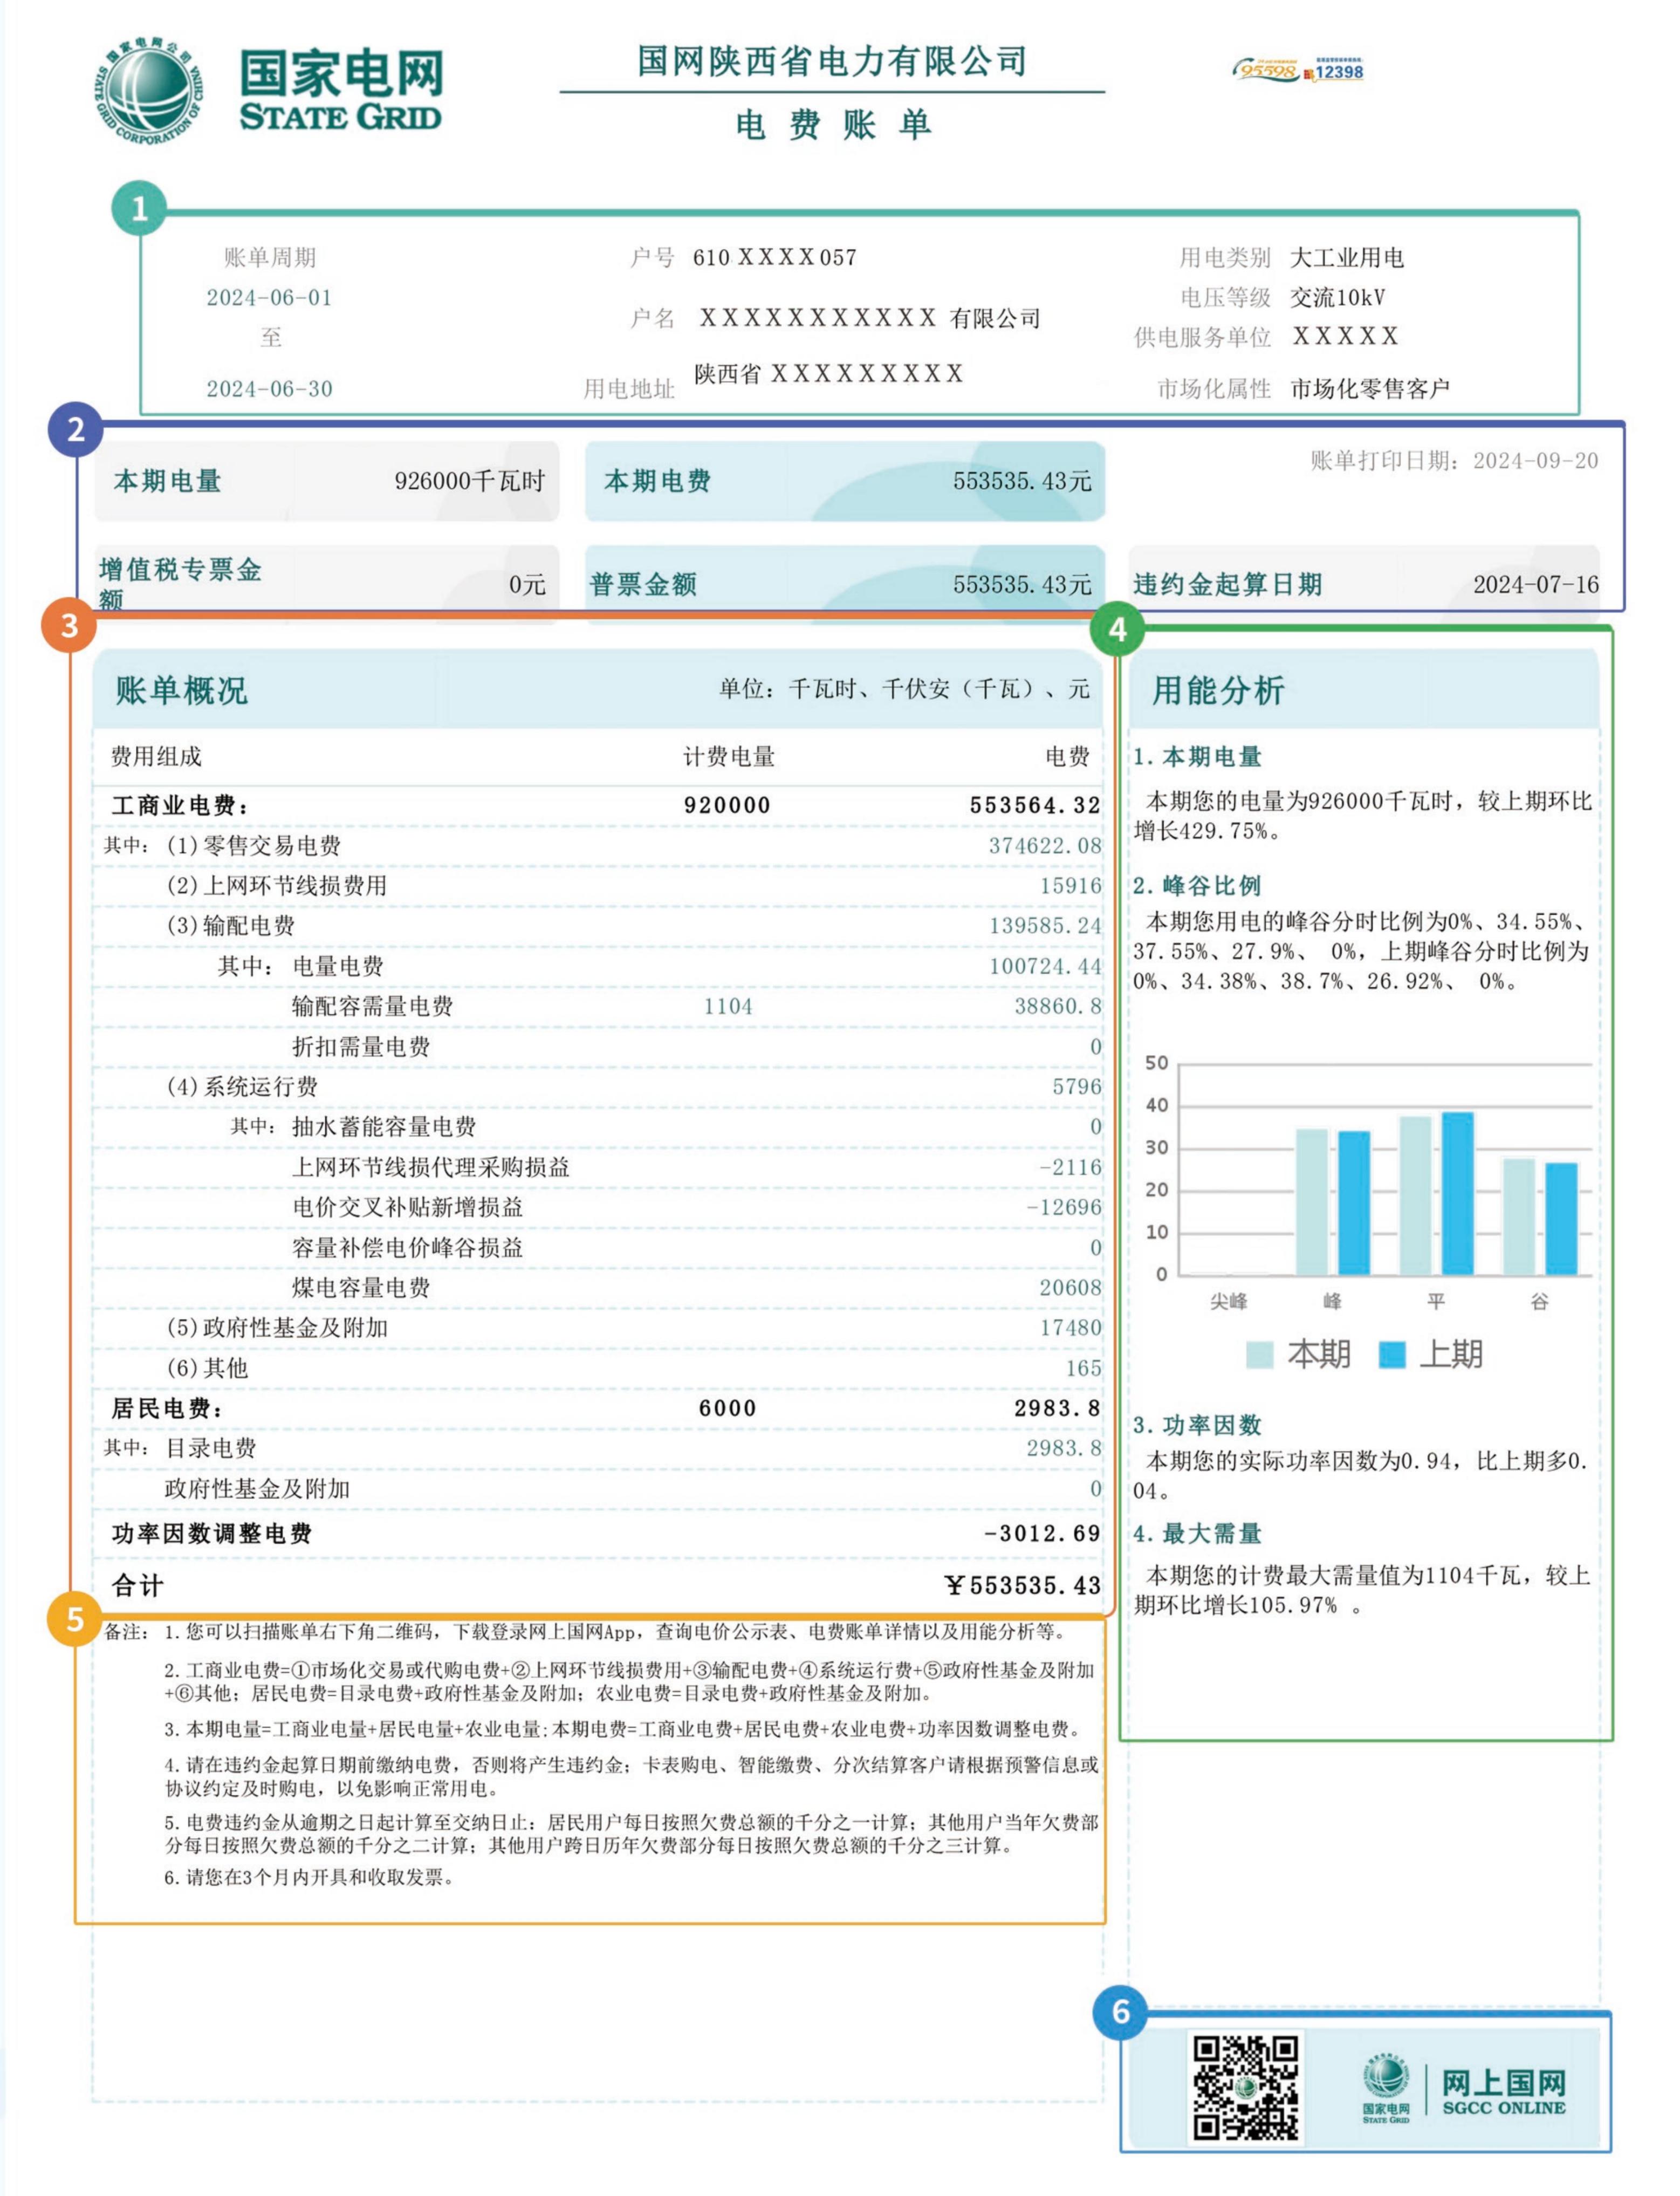Click the 用能分析 section header

pyautogui.click(x=1218, y=690)
